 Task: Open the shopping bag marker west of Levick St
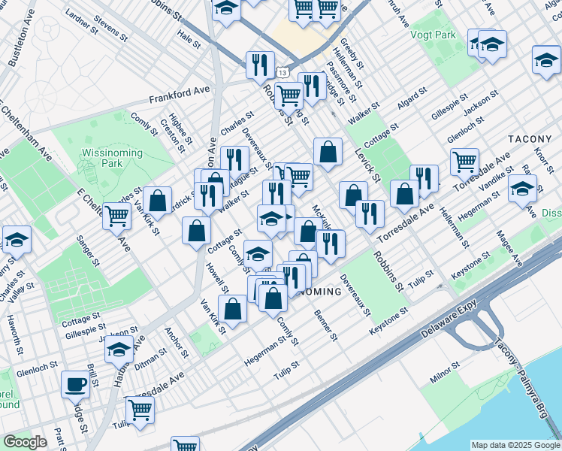tap(328, 153)
